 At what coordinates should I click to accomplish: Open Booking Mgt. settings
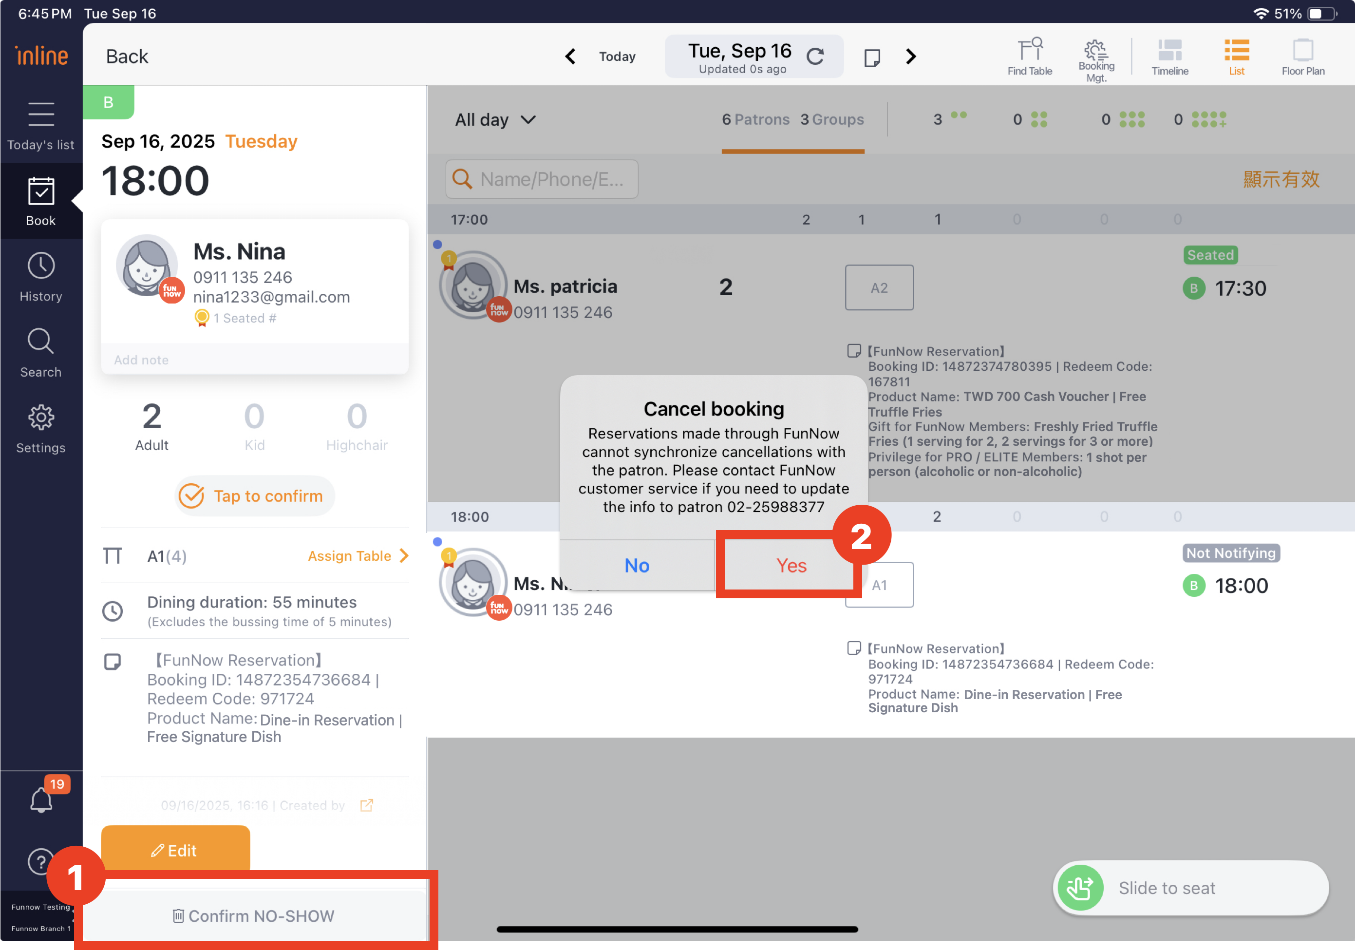(x=1096, y=59)
